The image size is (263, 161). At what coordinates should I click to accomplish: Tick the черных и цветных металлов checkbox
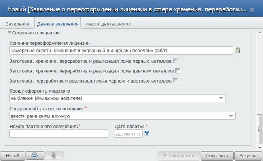coord(176,81)
